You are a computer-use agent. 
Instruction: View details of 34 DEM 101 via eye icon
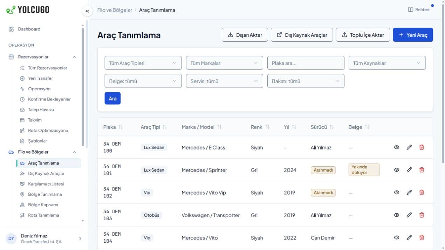[397, 170]
